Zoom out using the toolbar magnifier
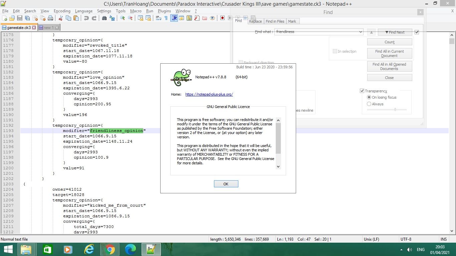Viewport: 456px width, 256px height. [x=130, y=18]
